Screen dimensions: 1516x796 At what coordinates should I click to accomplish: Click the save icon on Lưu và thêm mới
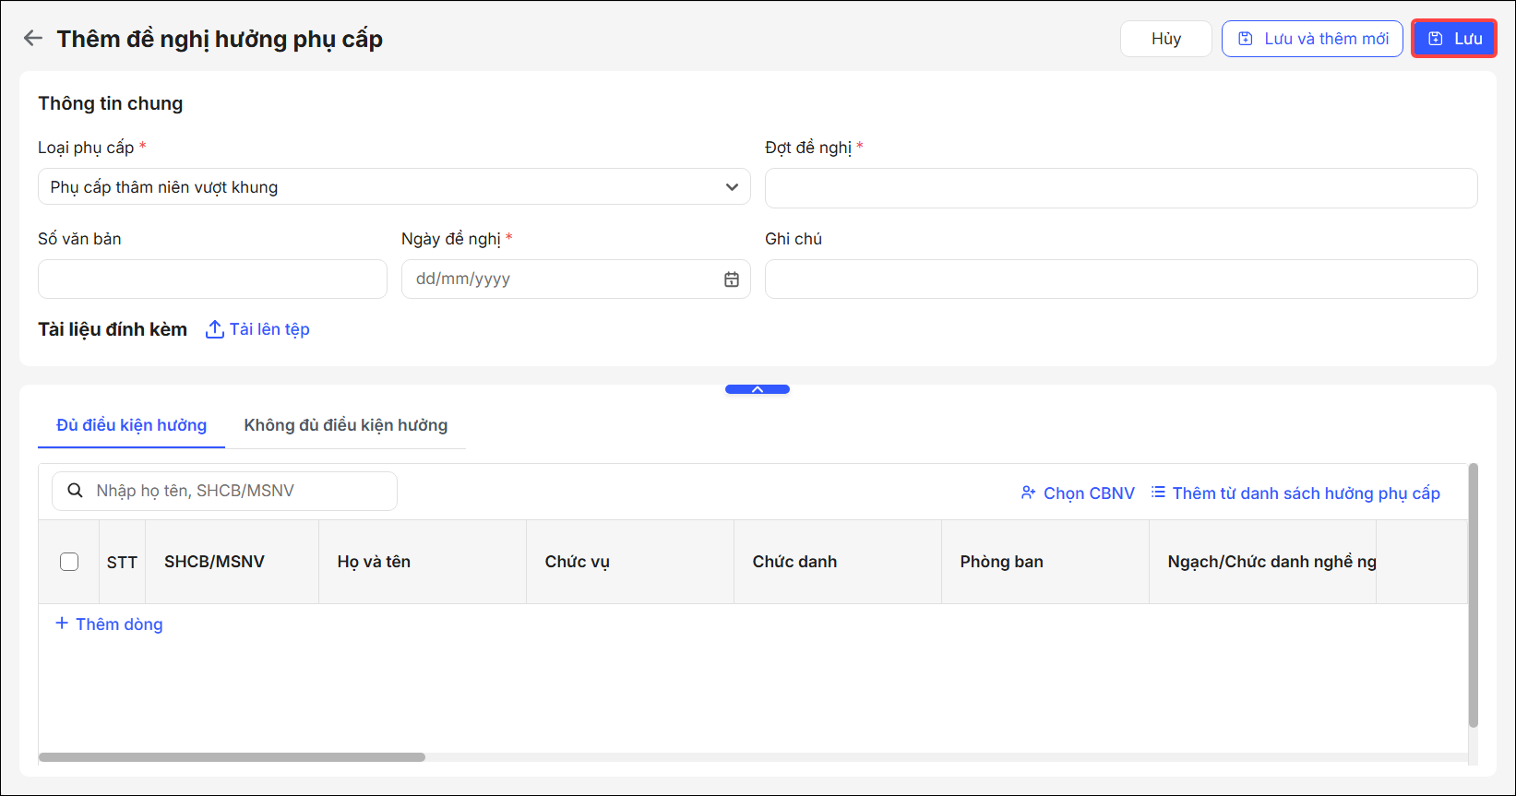pos(1246,39)
